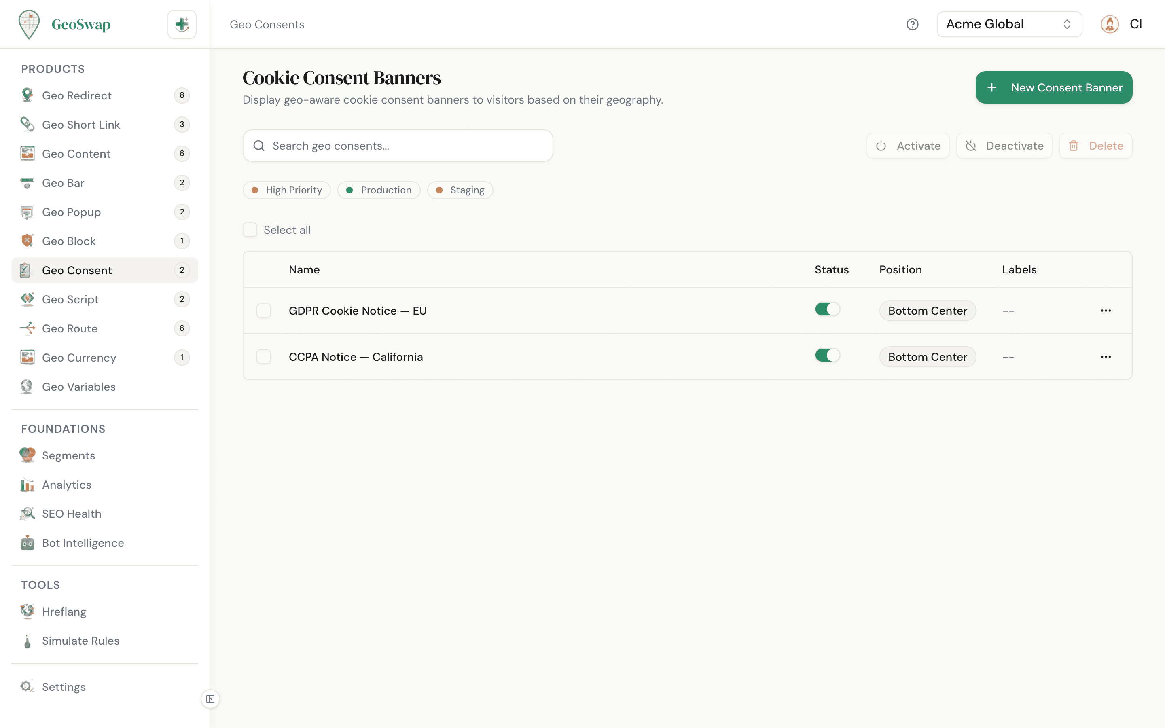Click the New Consent Banner button

pos(1054,87)
